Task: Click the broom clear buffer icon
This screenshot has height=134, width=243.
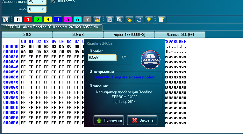Action: [129, 20]
